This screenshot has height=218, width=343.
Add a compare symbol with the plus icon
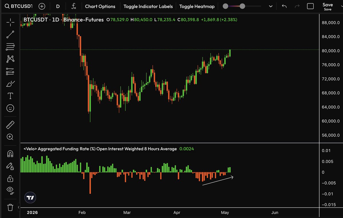click(42, 6)
